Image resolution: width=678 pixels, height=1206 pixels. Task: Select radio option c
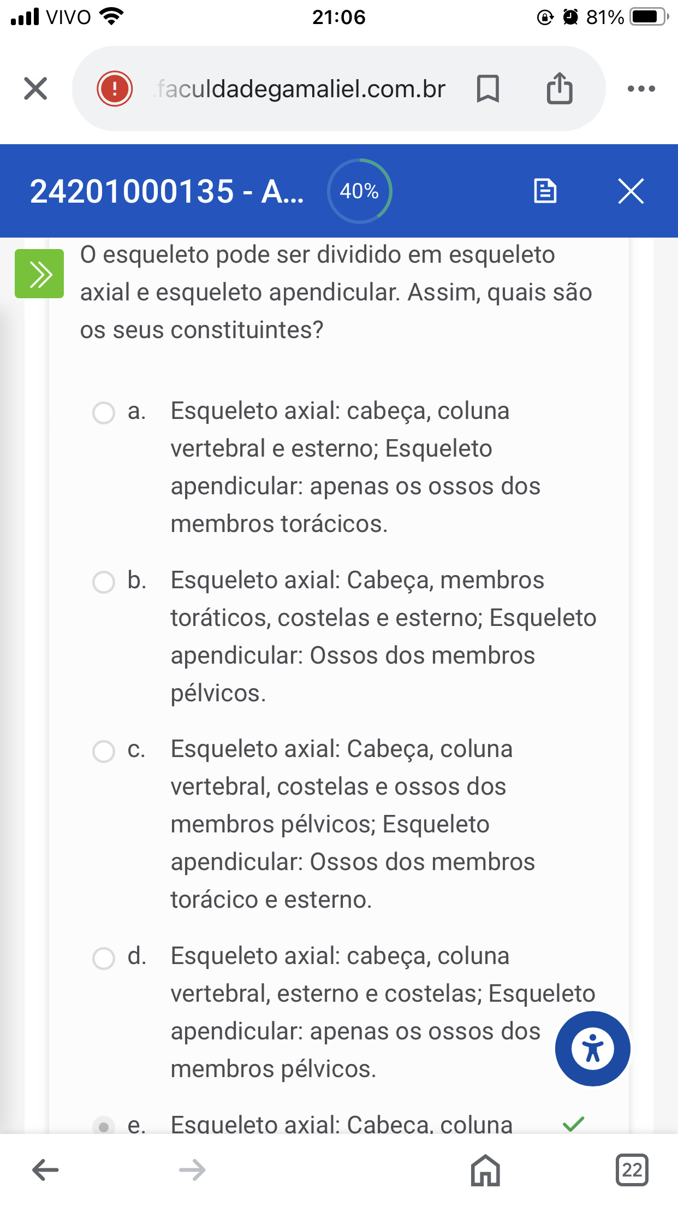click(104, 752)
